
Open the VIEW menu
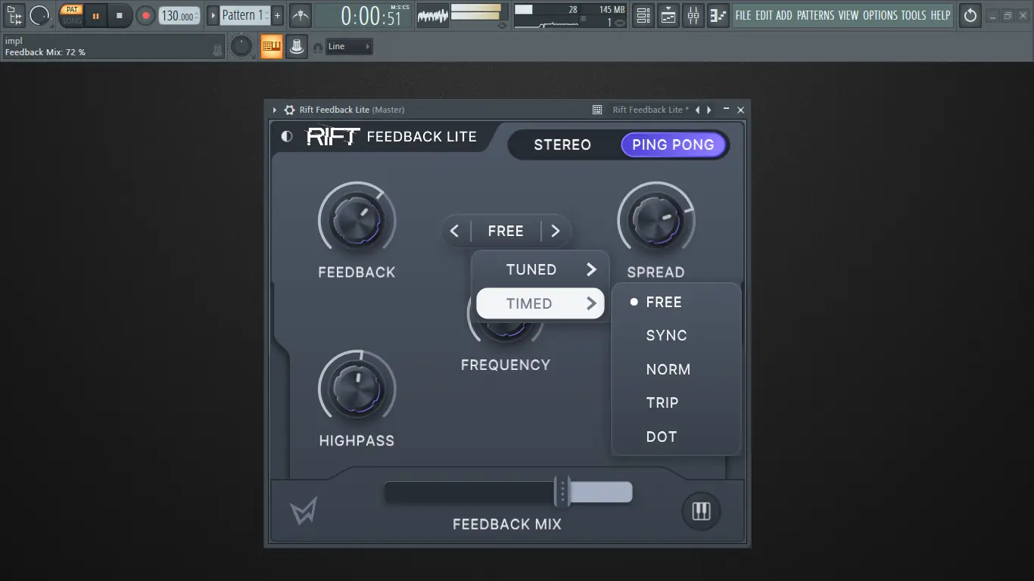click(x=849, y=15)
